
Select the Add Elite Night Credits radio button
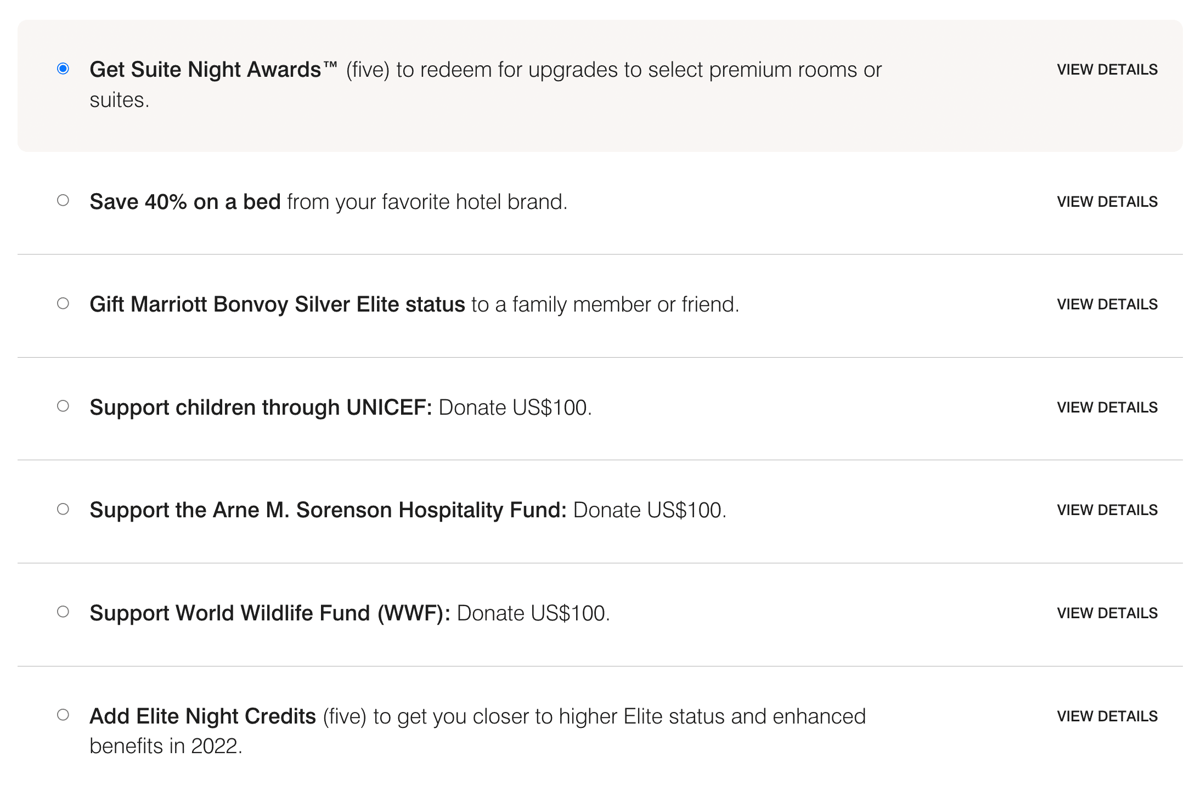point(63,715)
